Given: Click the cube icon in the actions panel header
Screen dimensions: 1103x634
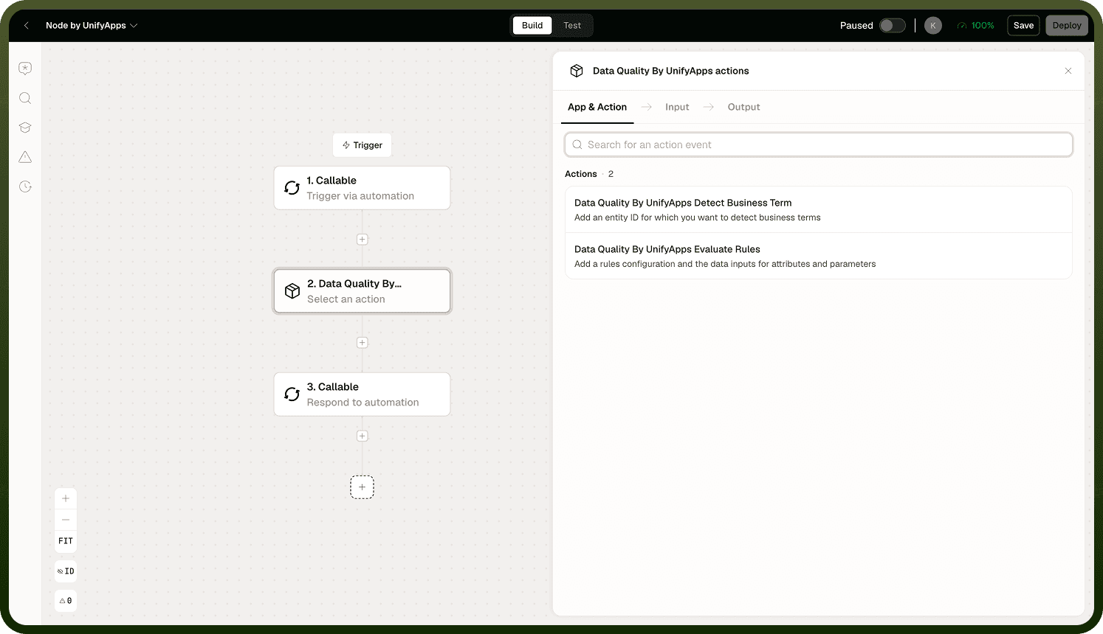Looking at the screenshot, I should (577, 71).
